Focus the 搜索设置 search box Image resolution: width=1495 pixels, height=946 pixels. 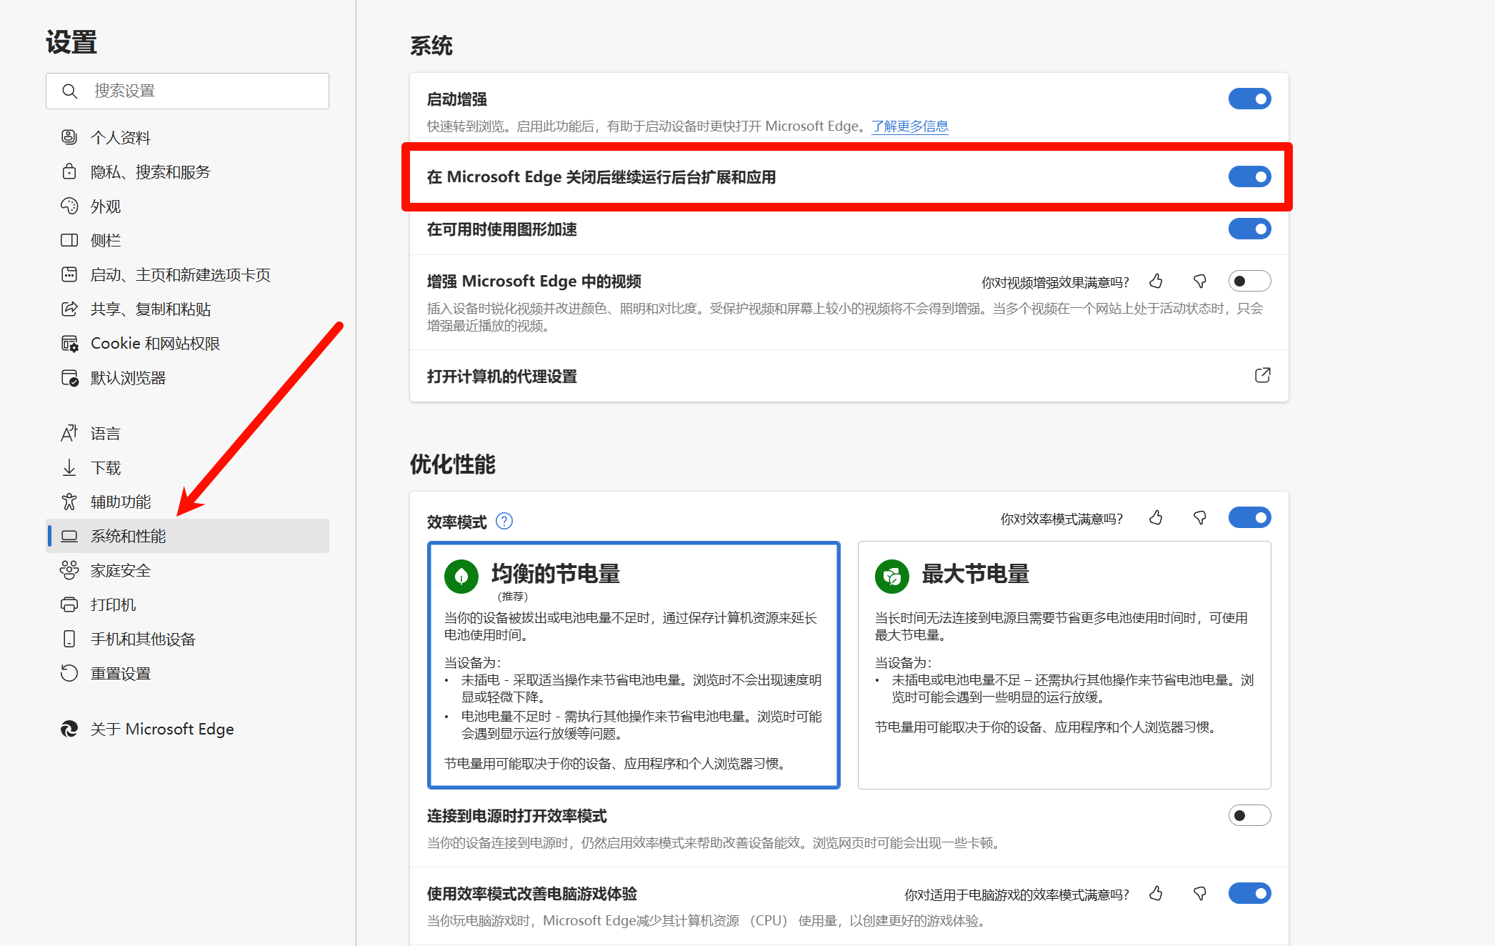(x=188, y=91)
